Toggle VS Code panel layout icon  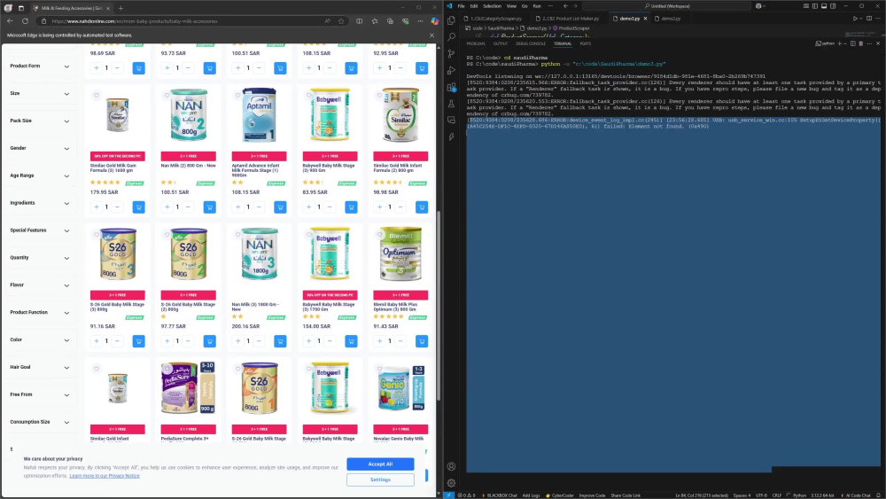point(824,6)
